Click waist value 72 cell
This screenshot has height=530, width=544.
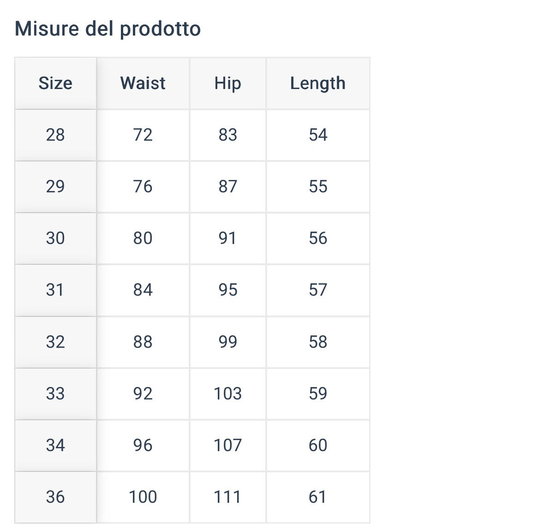pyautogui.click(x=143, y=135)
